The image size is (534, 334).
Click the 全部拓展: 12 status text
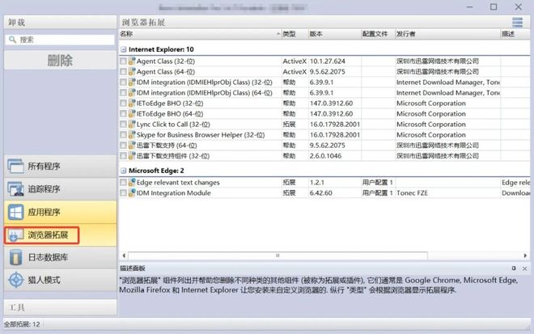click(22, 324)
